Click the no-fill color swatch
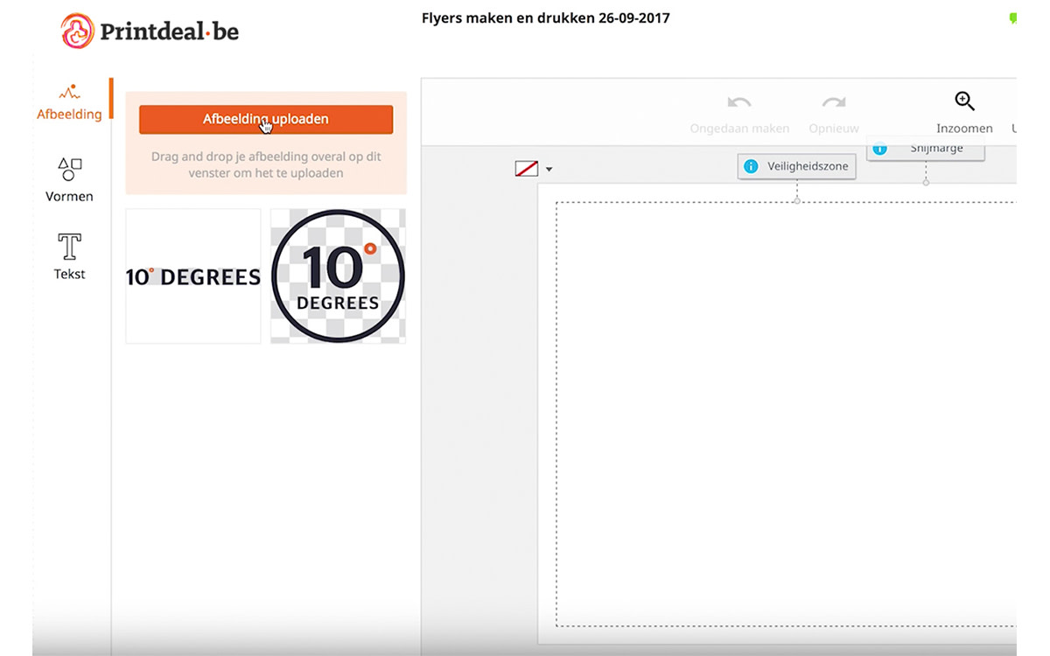 526,169
